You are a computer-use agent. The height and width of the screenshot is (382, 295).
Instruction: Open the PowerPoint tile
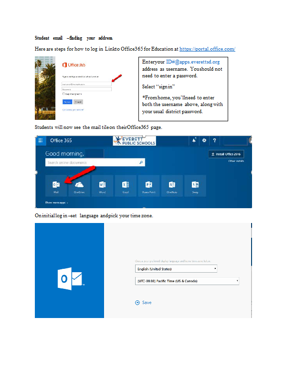point(149,186)
